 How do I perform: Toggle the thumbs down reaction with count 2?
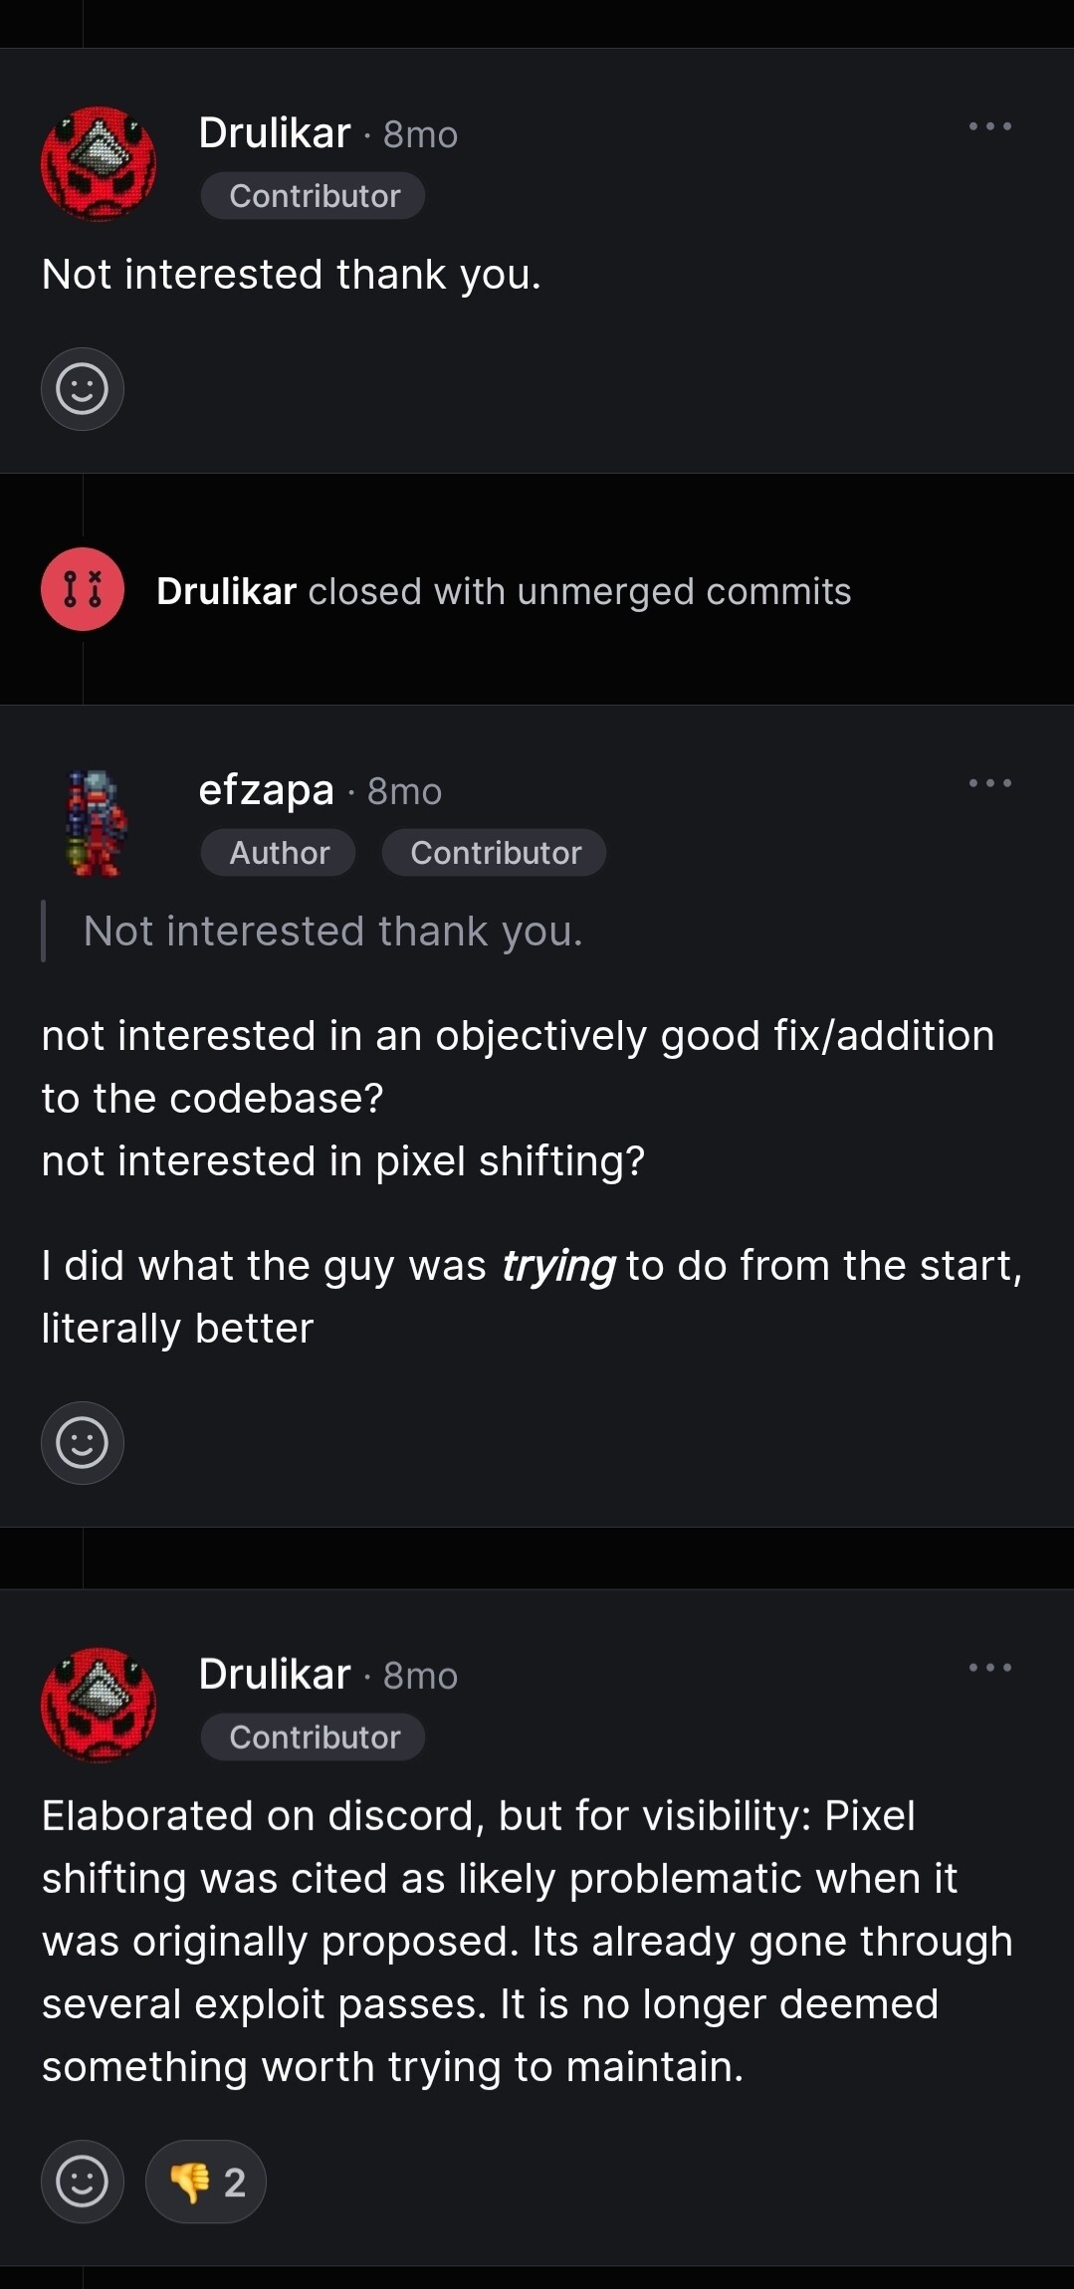point(206,2182)
